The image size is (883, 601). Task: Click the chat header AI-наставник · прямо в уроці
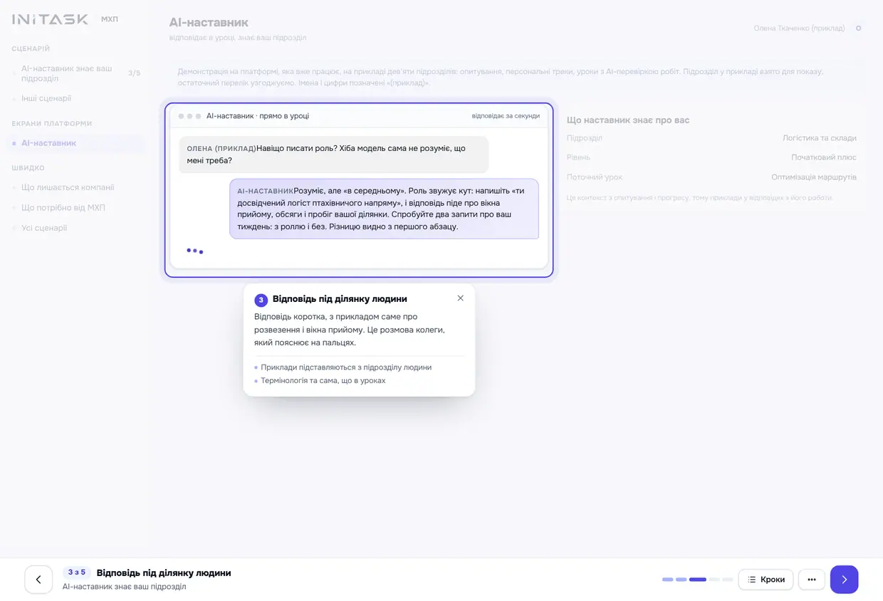click(258, 116)
